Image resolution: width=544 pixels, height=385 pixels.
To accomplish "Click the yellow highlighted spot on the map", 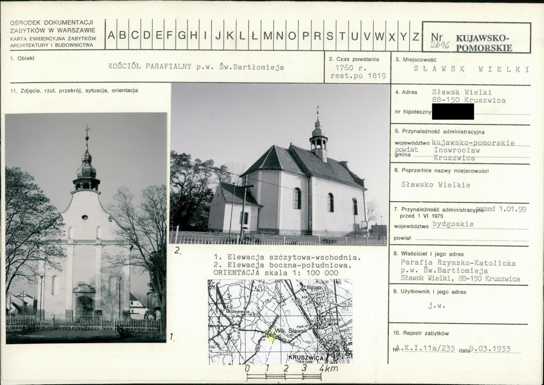I will tap(272, 336).
